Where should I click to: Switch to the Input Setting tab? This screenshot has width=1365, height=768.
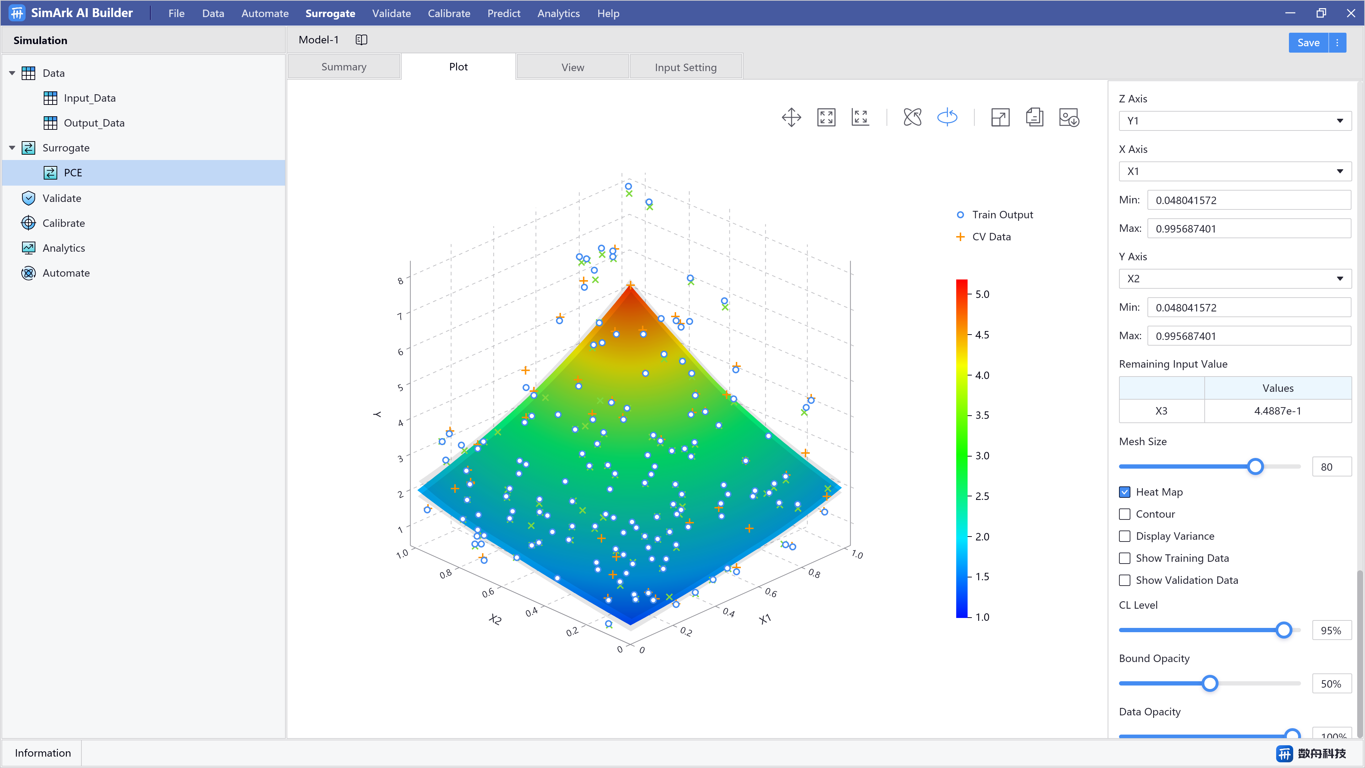(x=686, y=67)
